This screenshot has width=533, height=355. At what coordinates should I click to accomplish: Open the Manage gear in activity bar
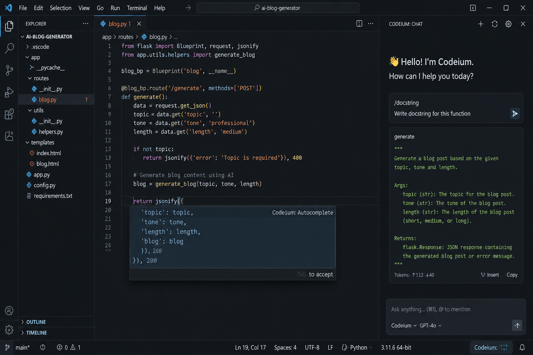point(9,330)
